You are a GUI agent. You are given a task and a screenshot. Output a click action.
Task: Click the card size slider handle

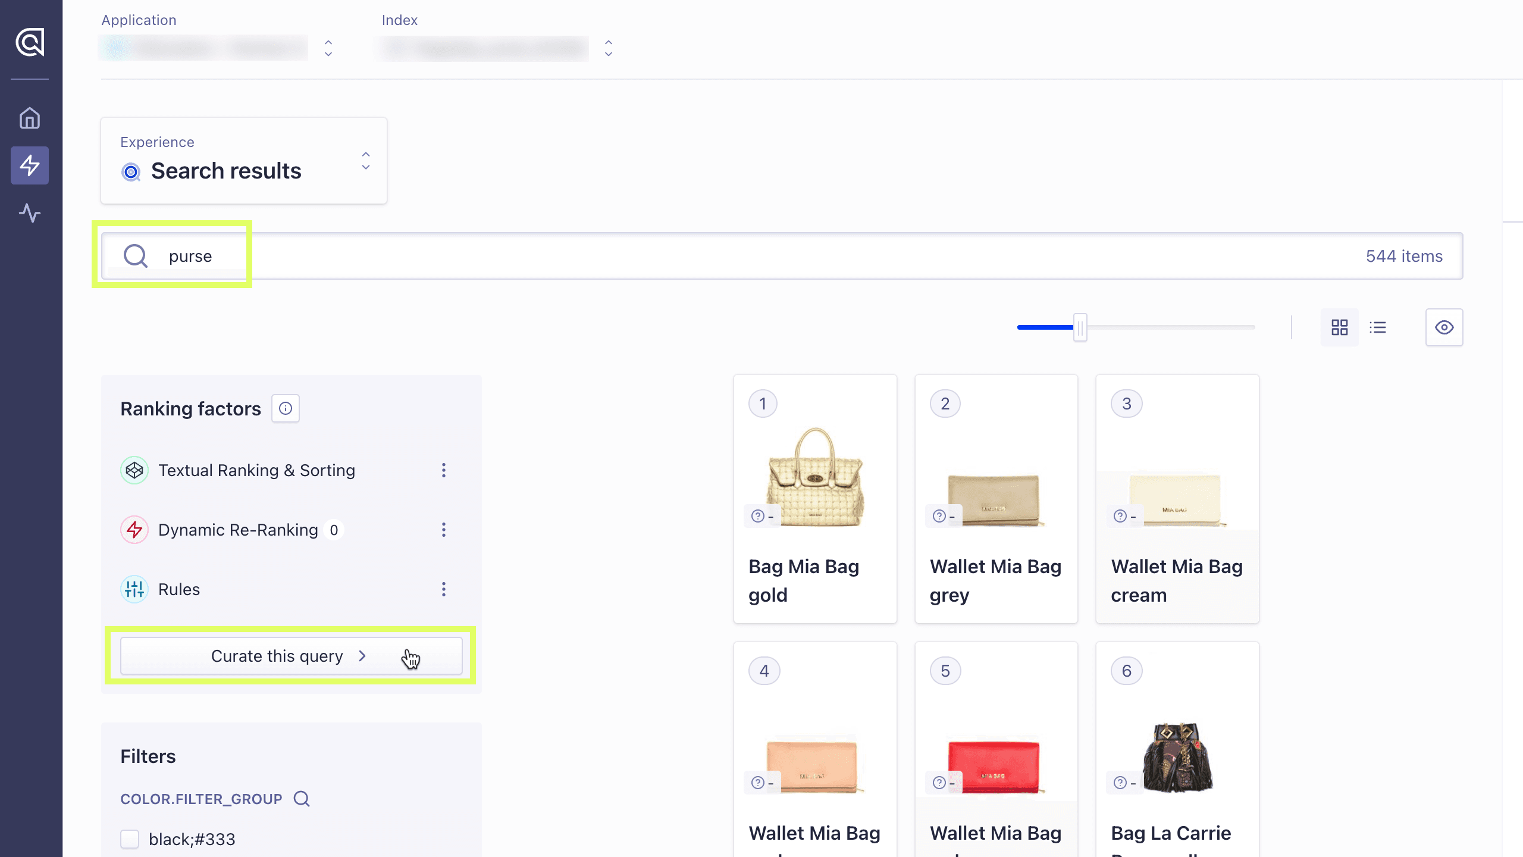click(x=1080, y=327)
